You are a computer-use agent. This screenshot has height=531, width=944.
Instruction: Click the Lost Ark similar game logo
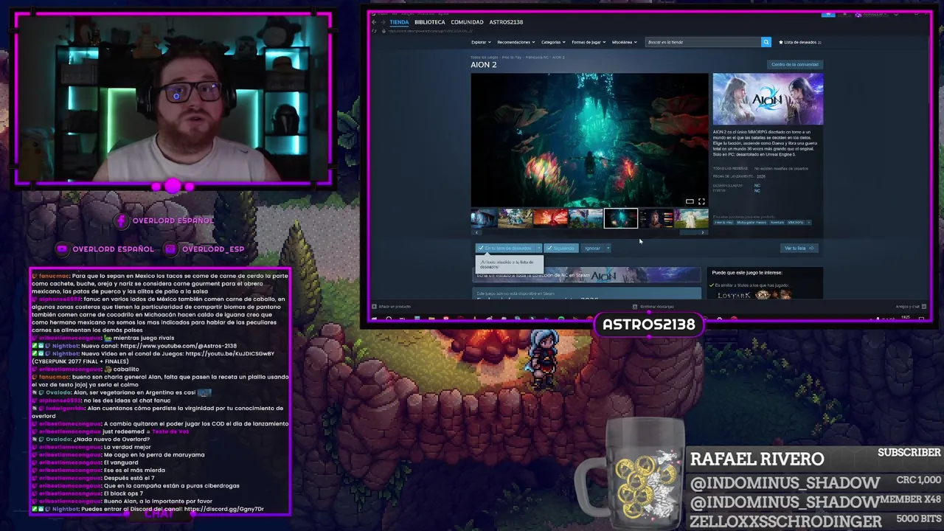(735, 295)
